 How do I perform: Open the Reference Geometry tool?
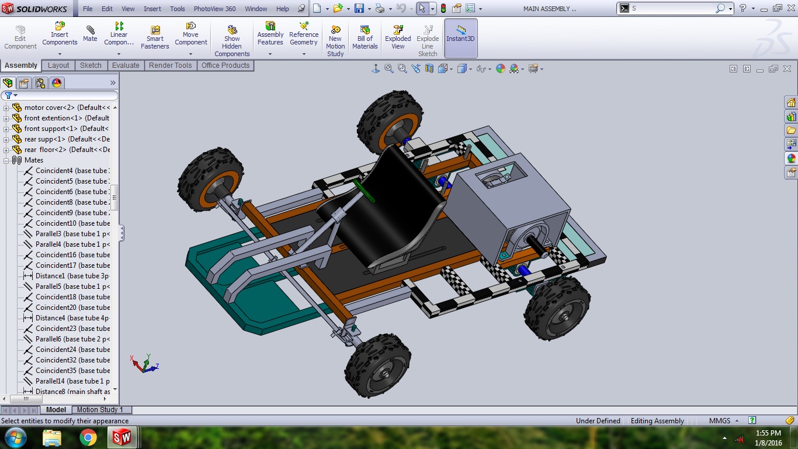(304, 34)
